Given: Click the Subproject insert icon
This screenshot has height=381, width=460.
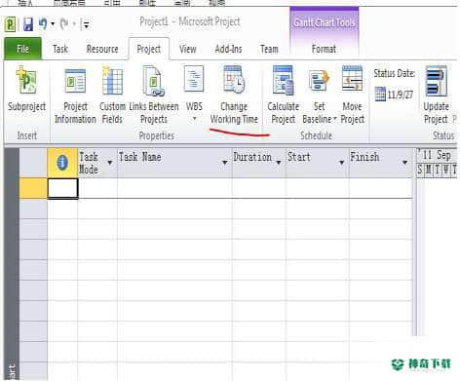Looking at the screenshot, I should [x=26, y=81].
